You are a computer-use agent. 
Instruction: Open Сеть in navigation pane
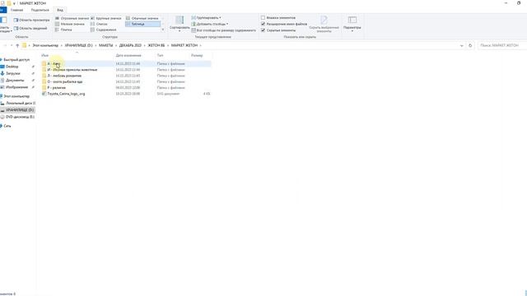(7, 126)
